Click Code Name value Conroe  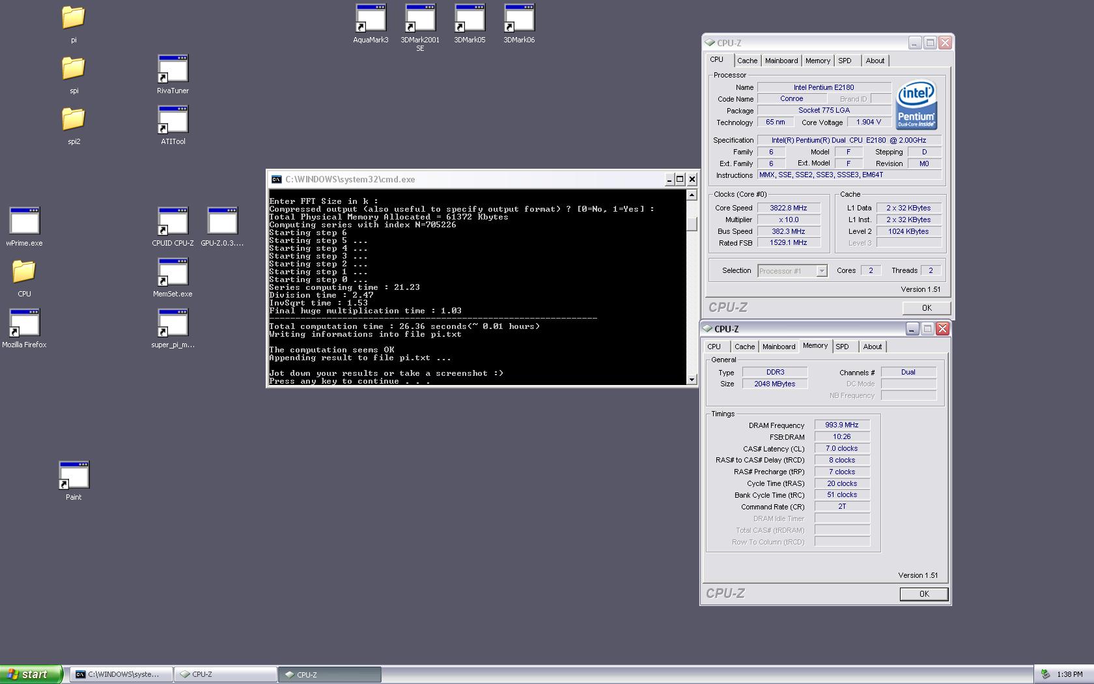pos(791,99)
